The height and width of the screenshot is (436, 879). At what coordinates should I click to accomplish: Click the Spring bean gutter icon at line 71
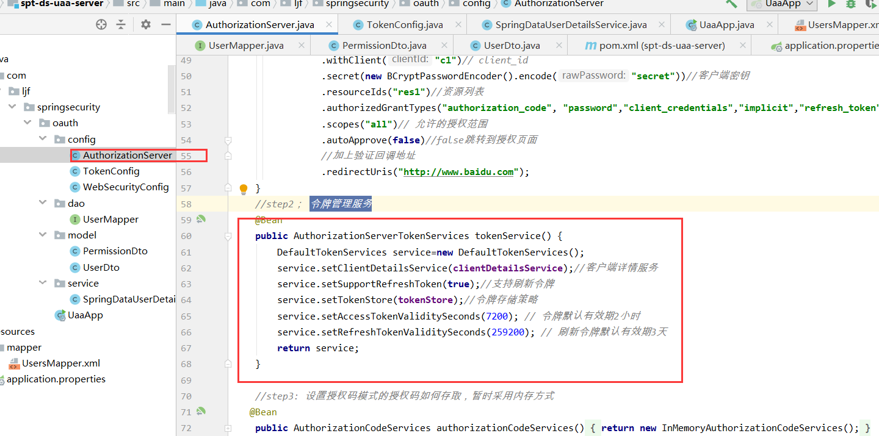[201, 412]
